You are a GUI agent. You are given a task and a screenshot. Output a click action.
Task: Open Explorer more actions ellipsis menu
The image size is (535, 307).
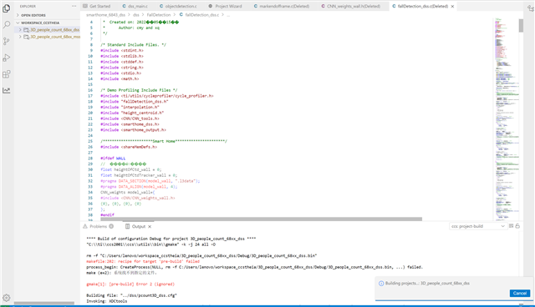[x=74, y=6]
